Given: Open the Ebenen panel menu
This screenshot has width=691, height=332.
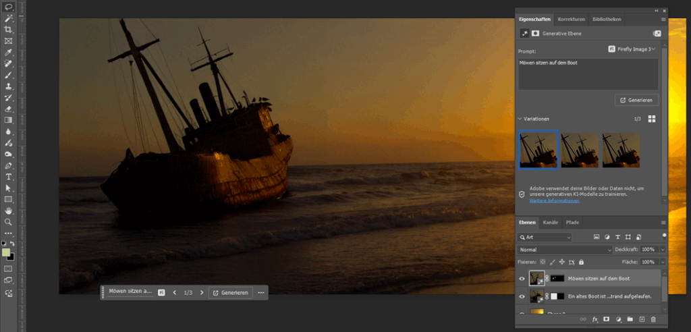Looking at the screenshot, I should (663, 223).
